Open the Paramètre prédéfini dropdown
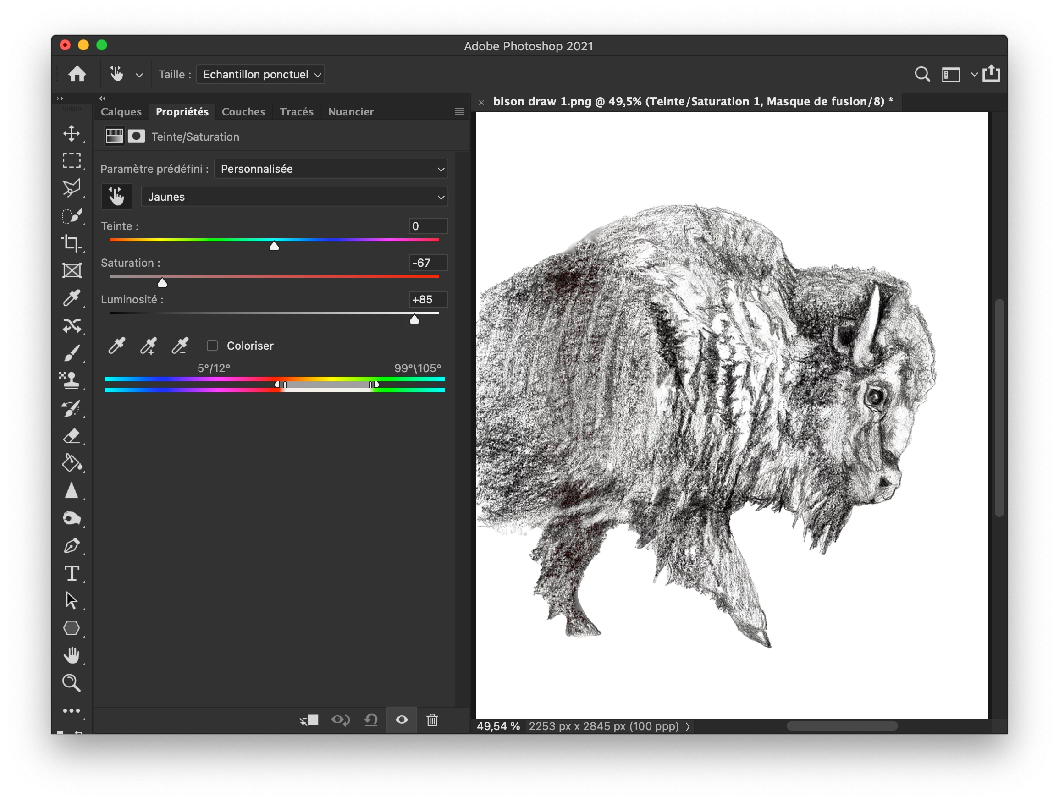 (x=331, y=169)
